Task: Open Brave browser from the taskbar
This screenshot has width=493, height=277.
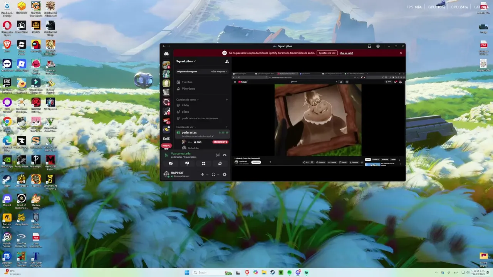Action: click(x=247, y=272)
